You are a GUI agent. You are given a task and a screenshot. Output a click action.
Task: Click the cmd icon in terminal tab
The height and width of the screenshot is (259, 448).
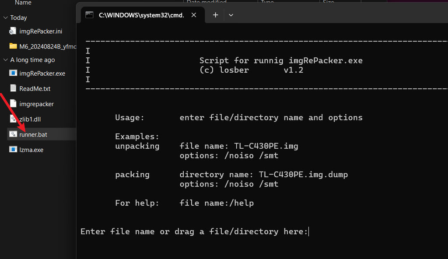click(x=89, y=15)
